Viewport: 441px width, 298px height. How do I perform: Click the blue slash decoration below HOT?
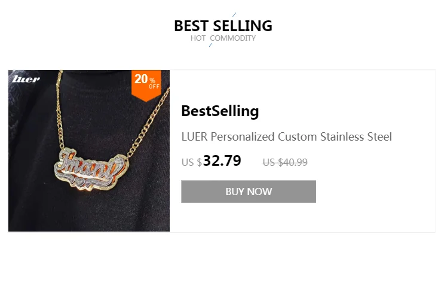tap(211, 45)
